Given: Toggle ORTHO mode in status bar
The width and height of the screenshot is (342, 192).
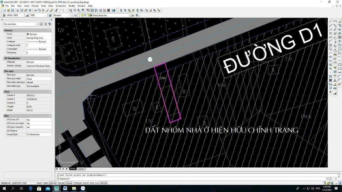Looking at the screenshot, I should tap(53, 183).
